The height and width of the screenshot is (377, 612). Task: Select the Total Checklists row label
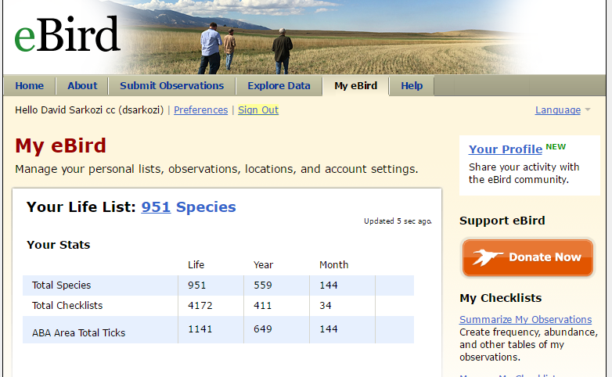tap(67, 306)
